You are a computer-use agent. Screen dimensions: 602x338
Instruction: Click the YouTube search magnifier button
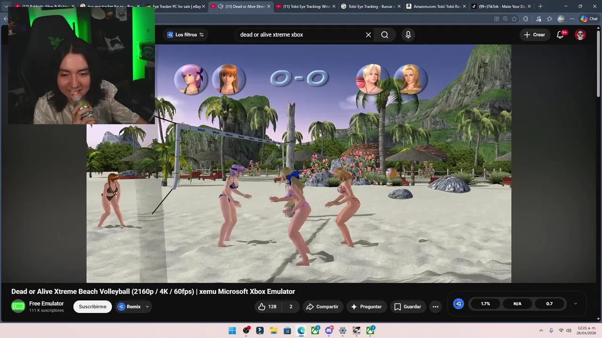(x=385, y=35)
